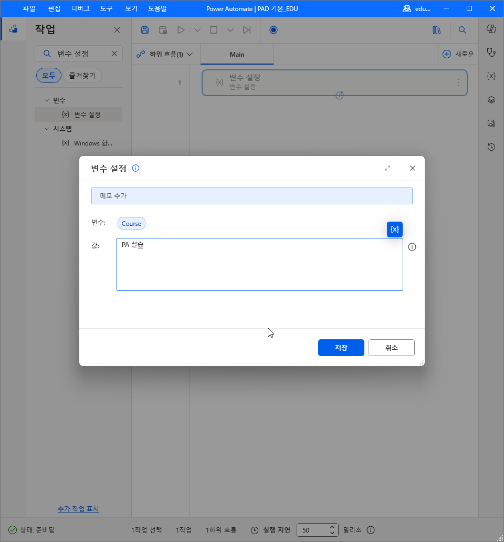Viewport: 504px width, 542px height.
Task: Click the 1작업 선택 status text
Action: [x=146, y=530]
